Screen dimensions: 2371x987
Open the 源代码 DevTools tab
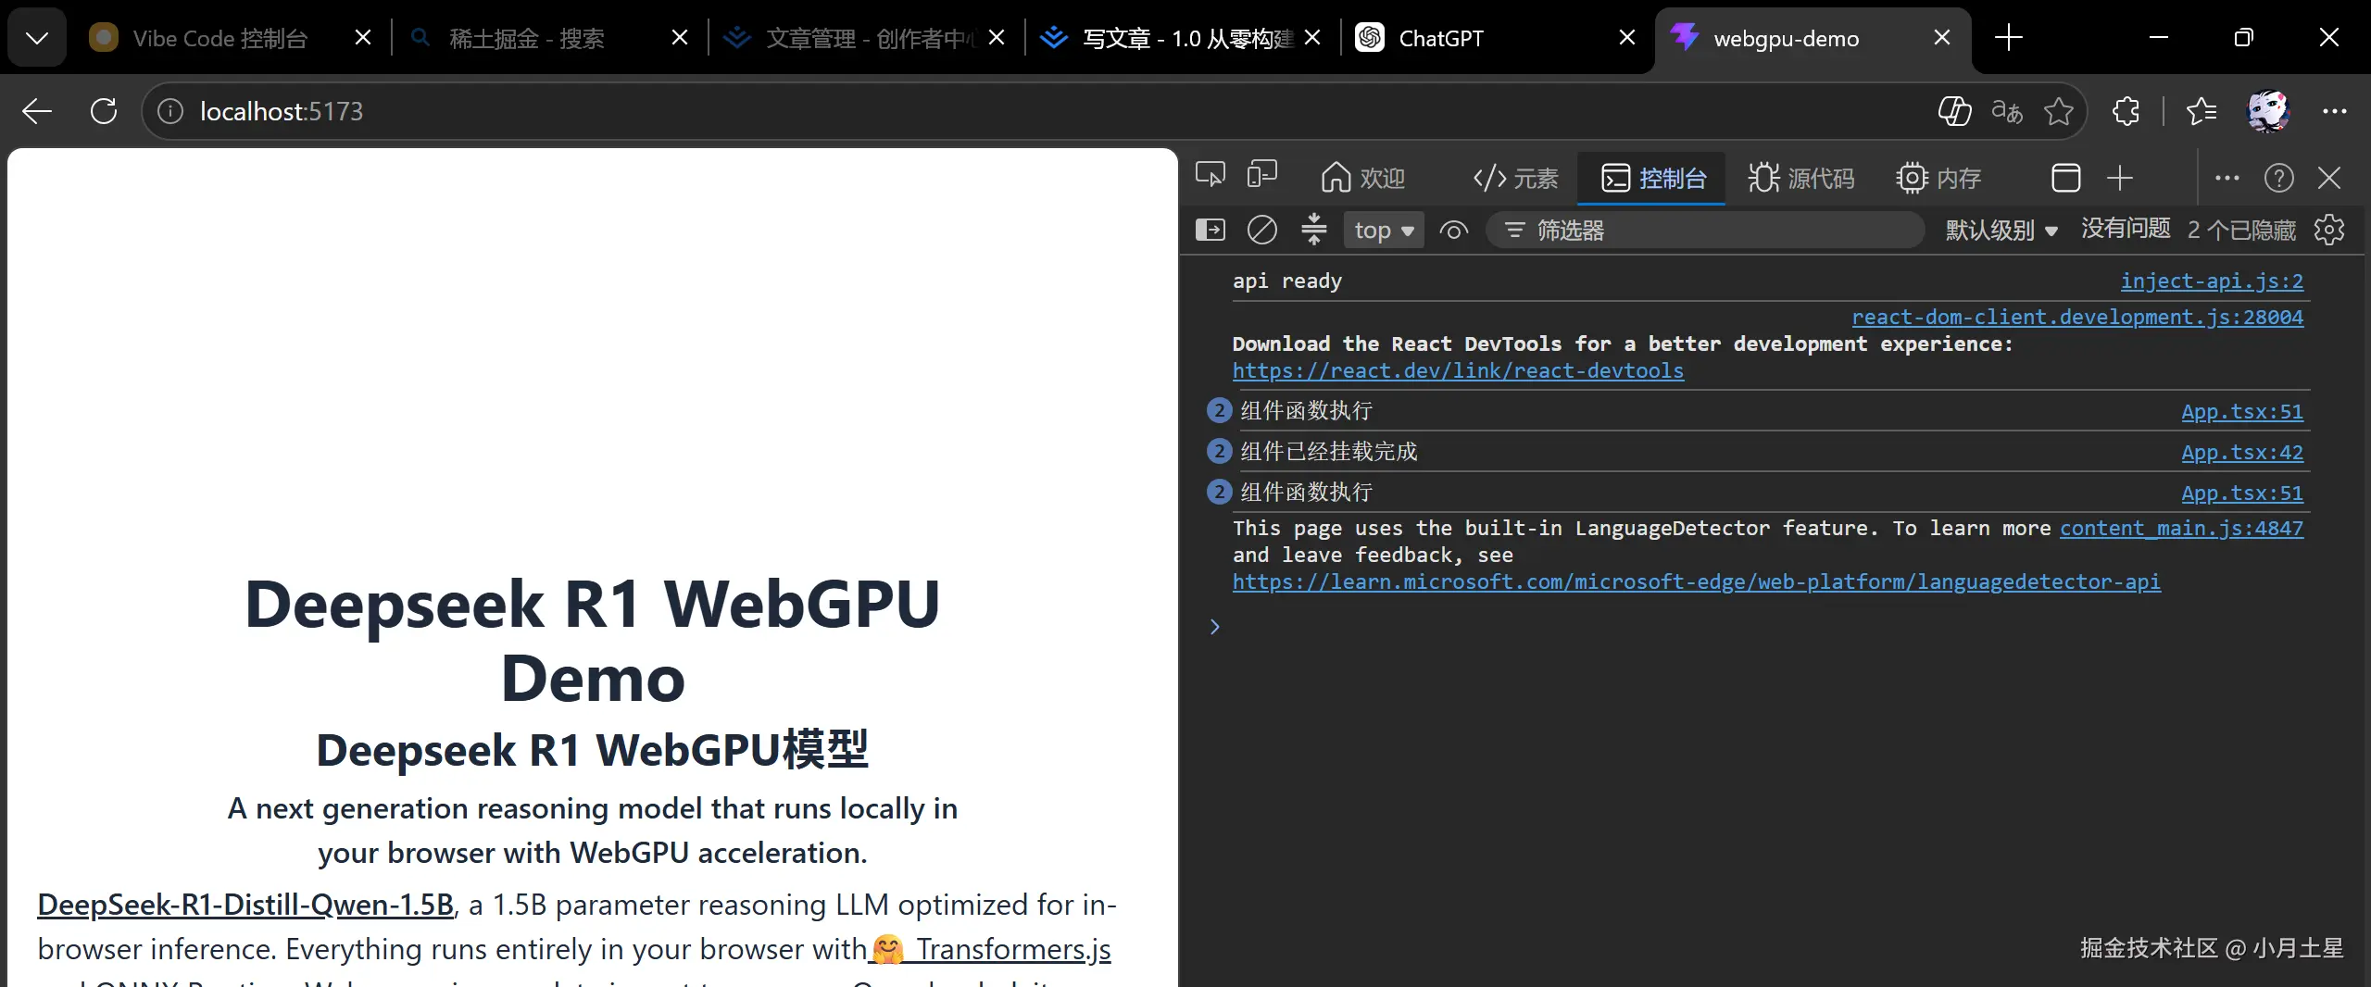[1801, 178]
